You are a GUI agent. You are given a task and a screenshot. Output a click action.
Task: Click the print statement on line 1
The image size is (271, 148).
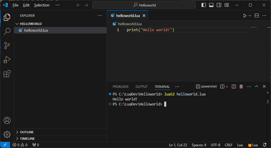[150, 30]
